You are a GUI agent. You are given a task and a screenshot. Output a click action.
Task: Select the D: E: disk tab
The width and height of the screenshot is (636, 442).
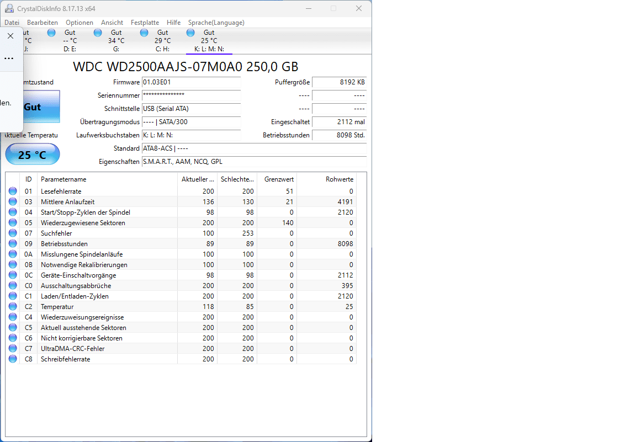click(x=70, y=40)
